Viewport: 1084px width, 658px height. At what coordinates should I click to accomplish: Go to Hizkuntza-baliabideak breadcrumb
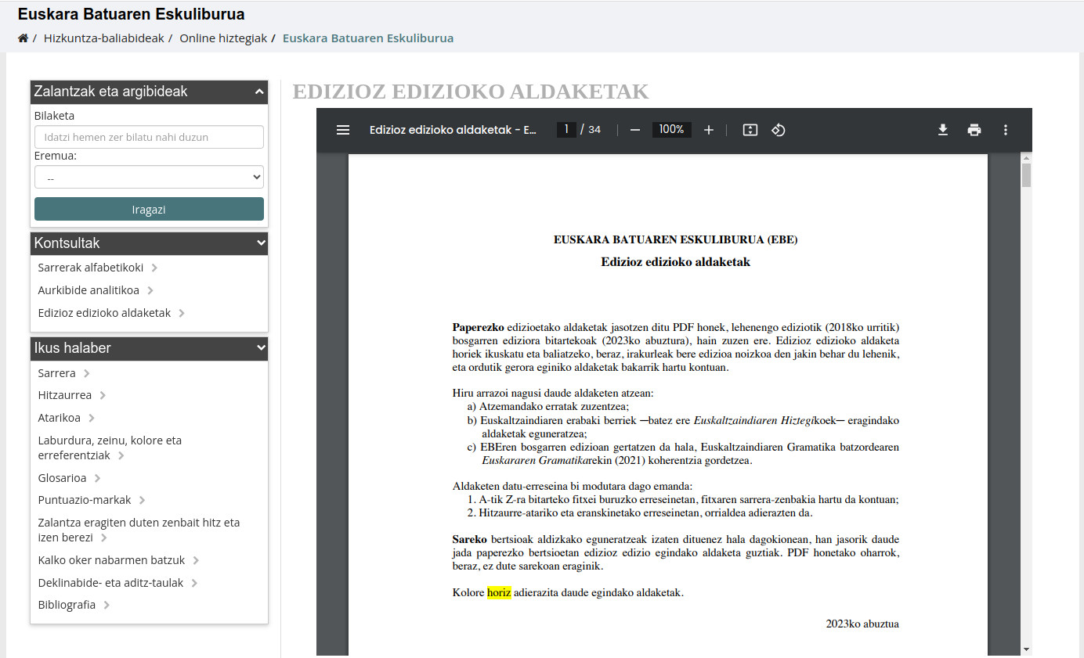[104, 38]
